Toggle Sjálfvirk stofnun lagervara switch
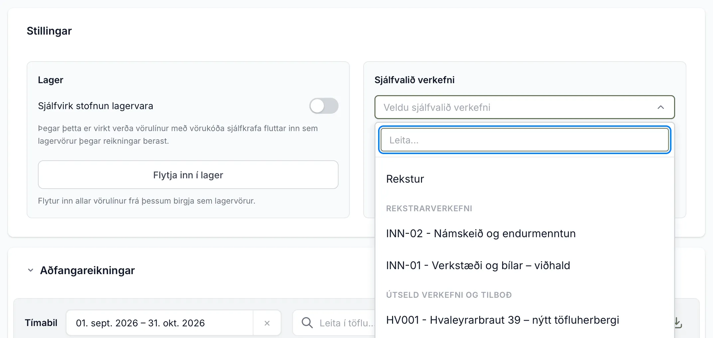This screenshot has height=338, width=713. [x=324, y=106]
